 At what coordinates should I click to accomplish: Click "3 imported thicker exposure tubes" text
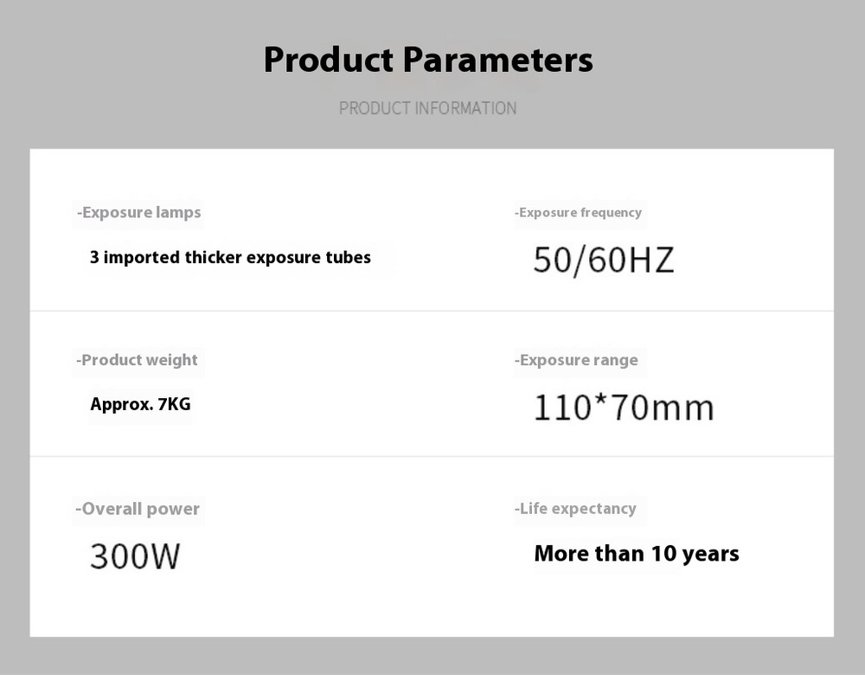click(230, 258)
